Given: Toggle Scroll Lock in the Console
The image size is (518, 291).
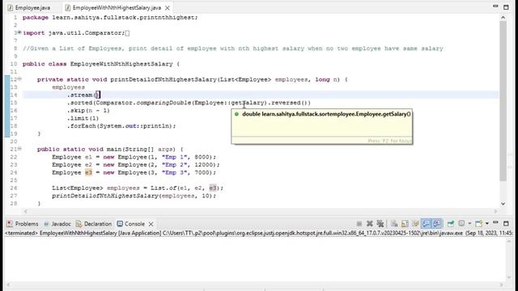Looking at the screenshot, I should [405, 224].
